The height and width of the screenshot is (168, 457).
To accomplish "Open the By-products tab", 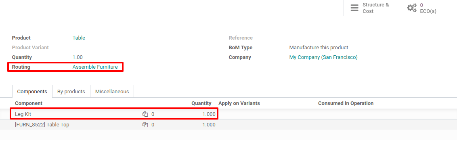I will [71, 92].
